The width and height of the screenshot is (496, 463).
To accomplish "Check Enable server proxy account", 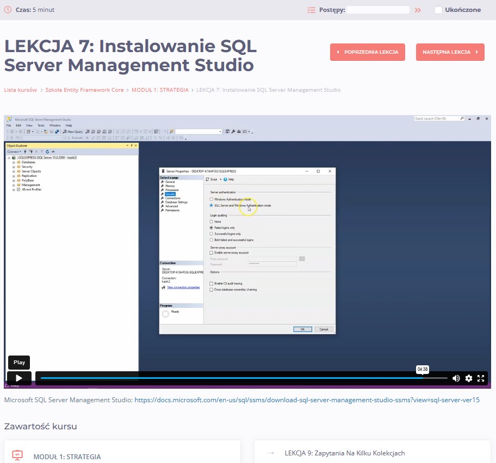I will coord(212,253).
